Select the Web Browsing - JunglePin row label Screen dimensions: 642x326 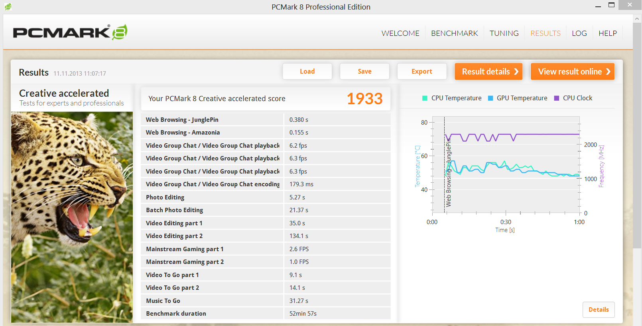pos(182,120)
